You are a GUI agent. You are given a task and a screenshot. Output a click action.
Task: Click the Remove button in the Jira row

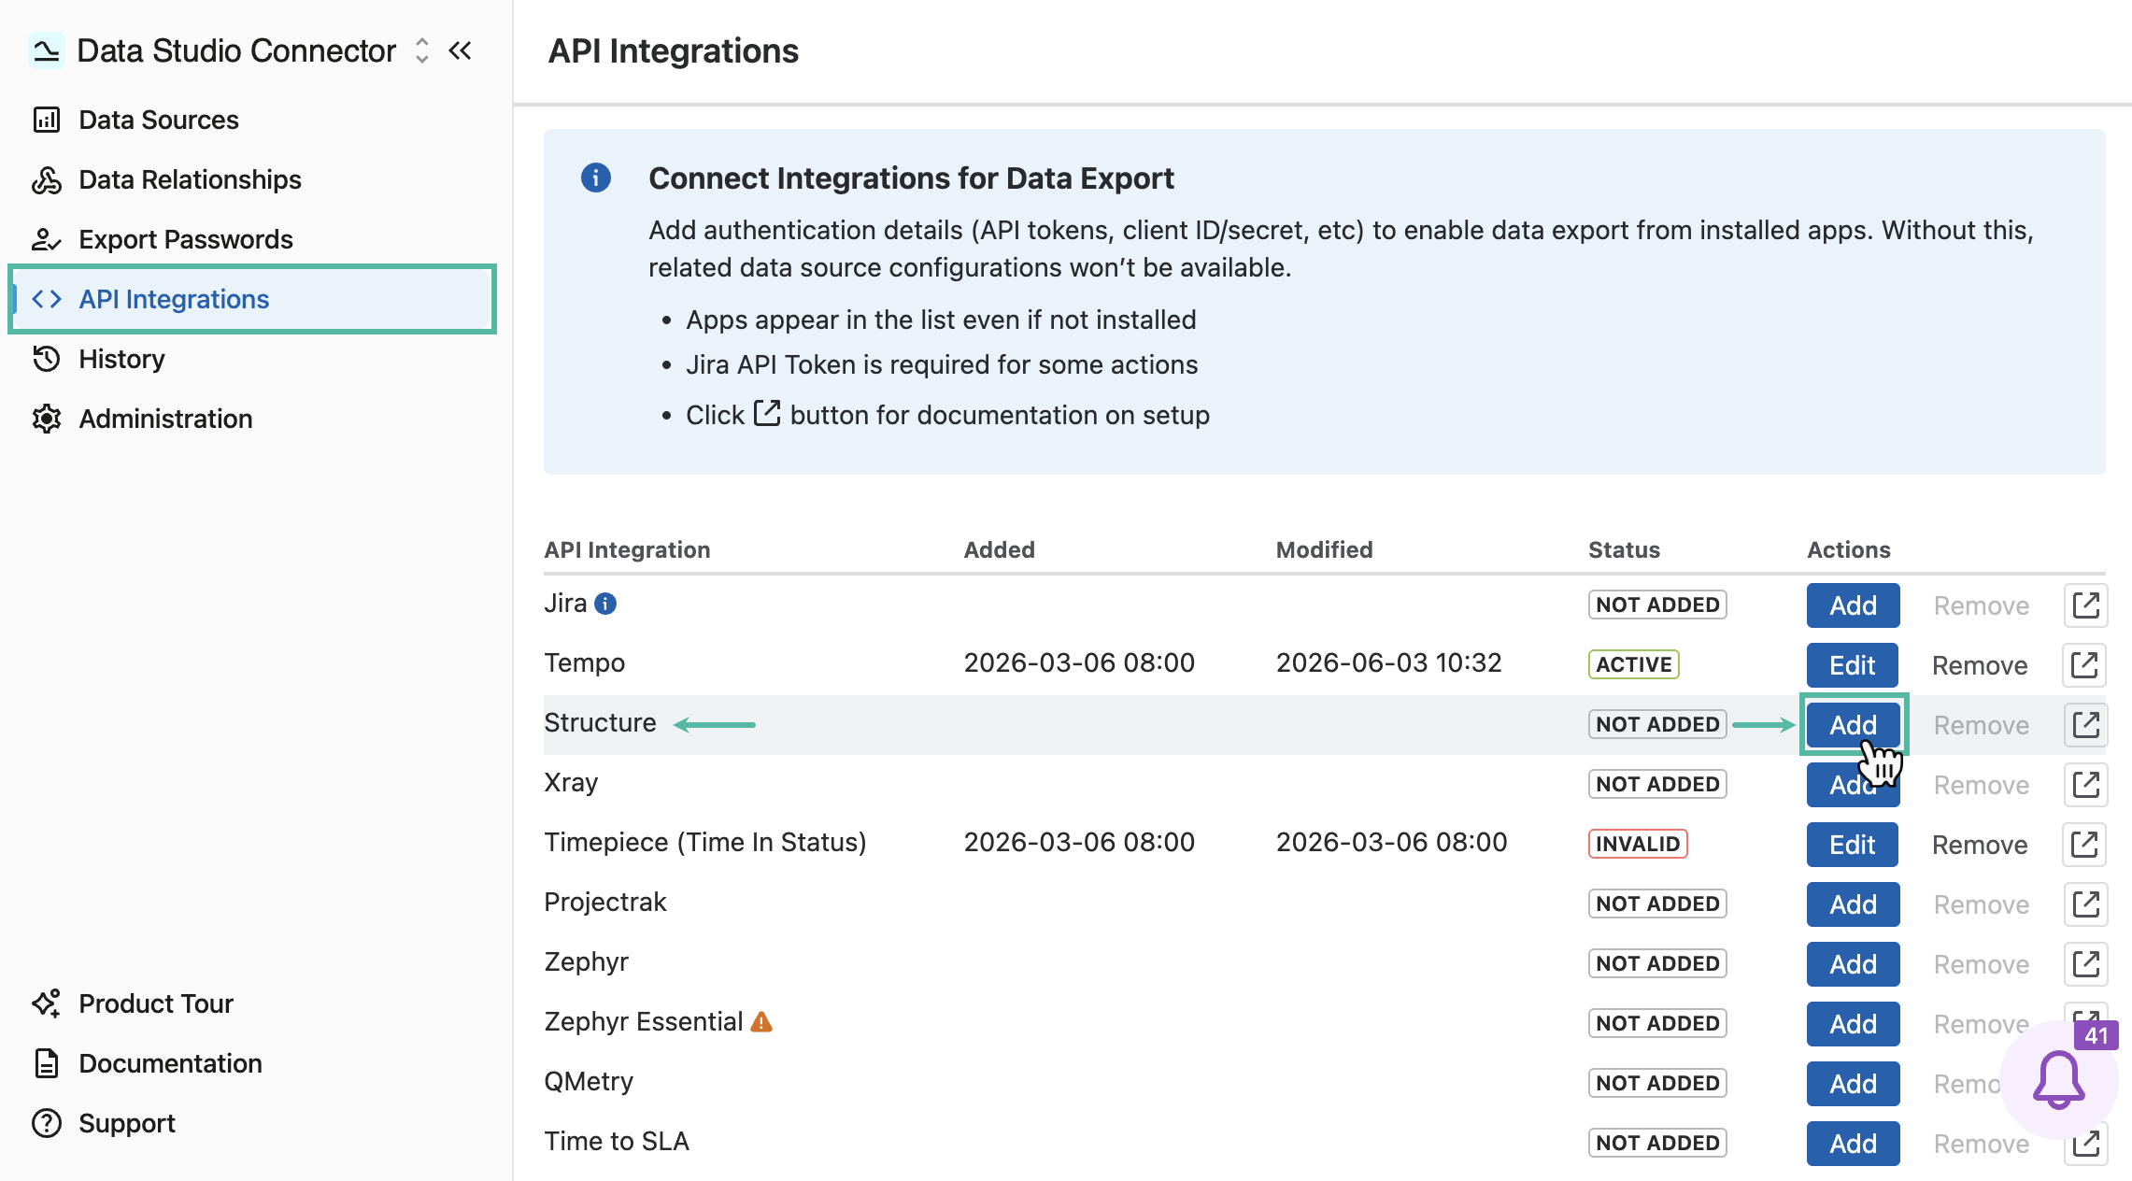[x=1981, y=605]
